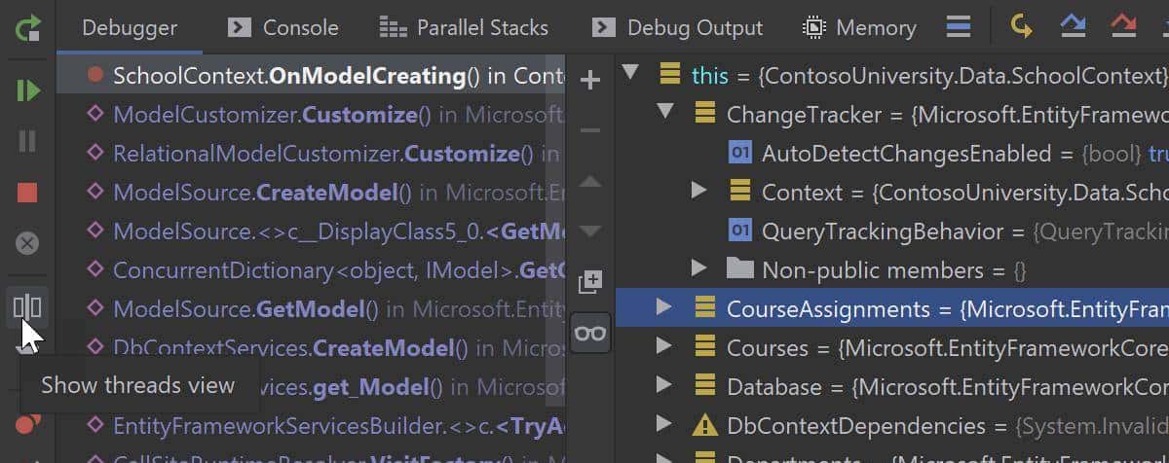
Task: Expand the Non-public members folder
Action: pos(698,267)
